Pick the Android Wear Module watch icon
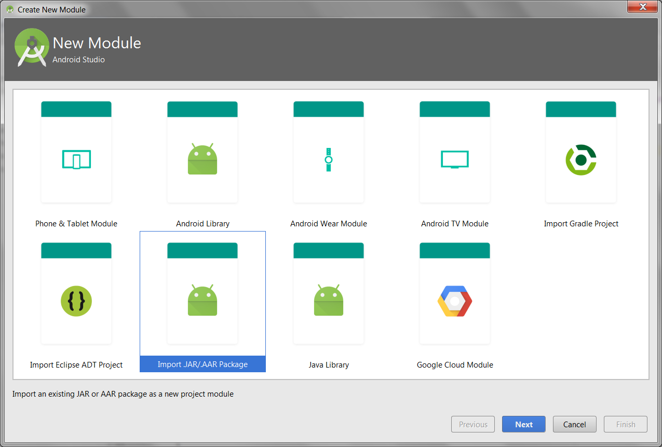The height and width of the screenshot is (447, 662). tap(329, 159)
